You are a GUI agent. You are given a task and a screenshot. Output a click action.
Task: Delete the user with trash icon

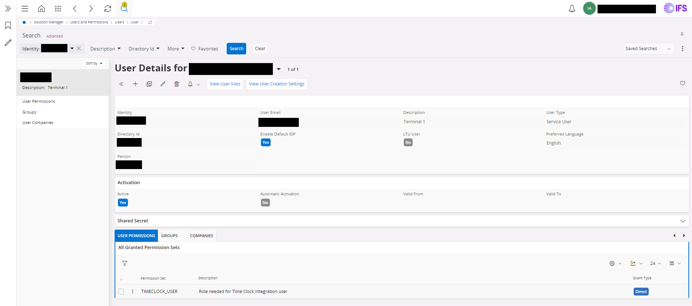click(177, 84)
